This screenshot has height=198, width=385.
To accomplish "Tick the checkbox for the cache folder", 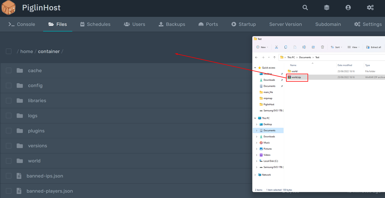I will pos(9,70).
